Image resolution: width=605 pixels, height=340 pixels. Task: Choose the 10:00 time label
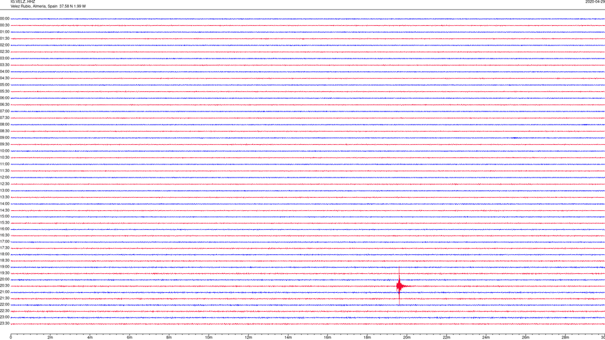point(4,150)
